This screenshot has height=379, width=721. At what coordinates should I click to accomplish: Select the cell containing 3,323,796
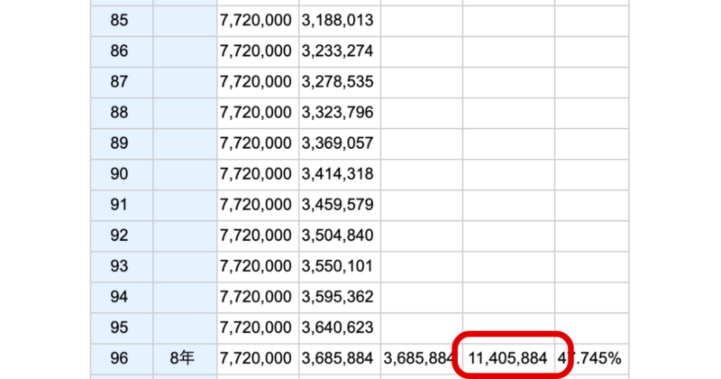[337, 112]
